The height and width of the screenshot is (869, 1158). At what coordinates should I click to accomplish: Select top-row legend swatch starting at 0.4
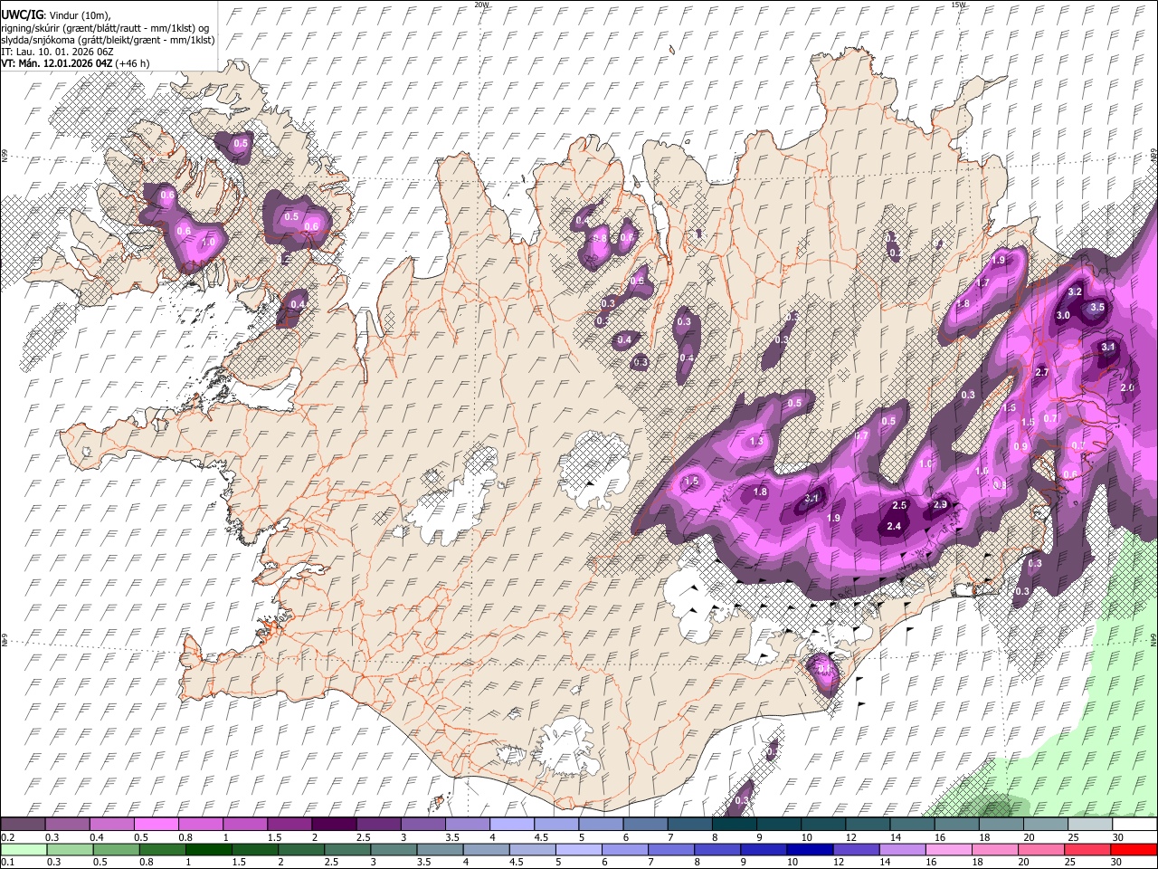111,824
